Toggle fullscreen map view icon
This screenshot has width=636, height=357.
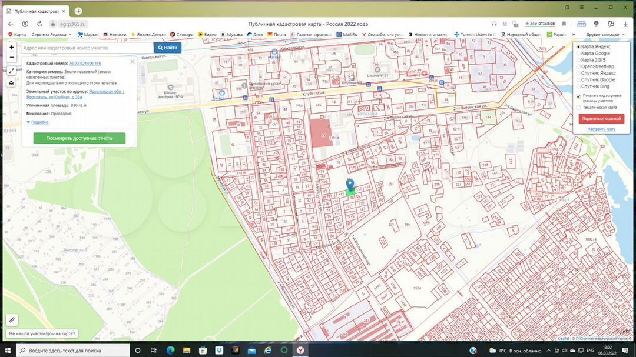tap(12, 71)
